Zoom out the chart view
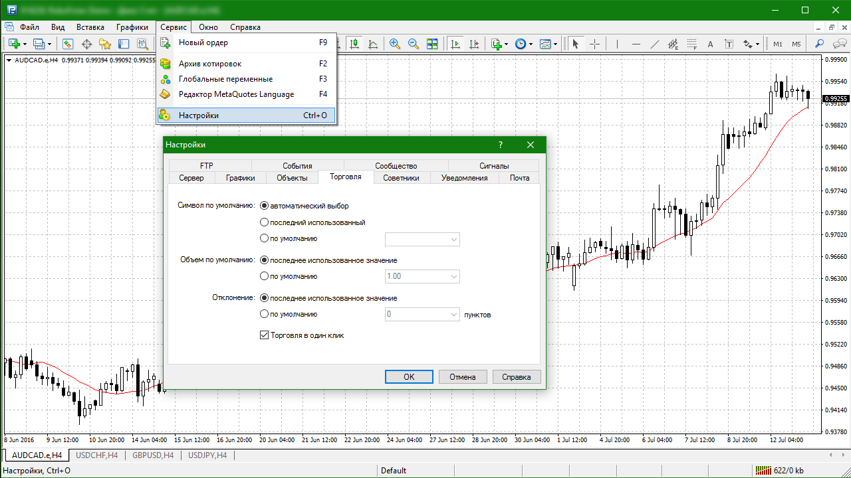 414,44
